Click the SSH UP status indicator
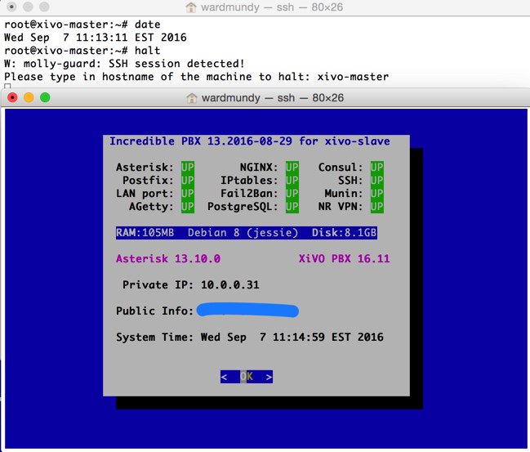 click(x=377, y=181)
